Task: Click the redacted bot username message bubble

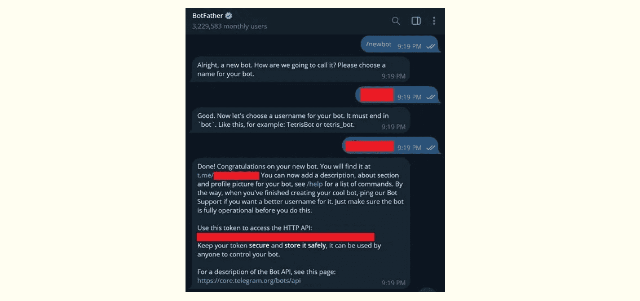Action: pos(391,145)
